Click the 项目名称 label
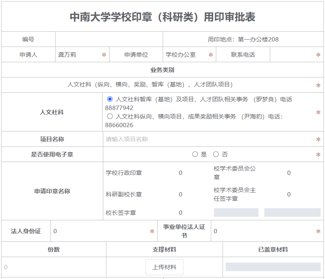This screenshot has width=325, height=279. tap(52, 139)
